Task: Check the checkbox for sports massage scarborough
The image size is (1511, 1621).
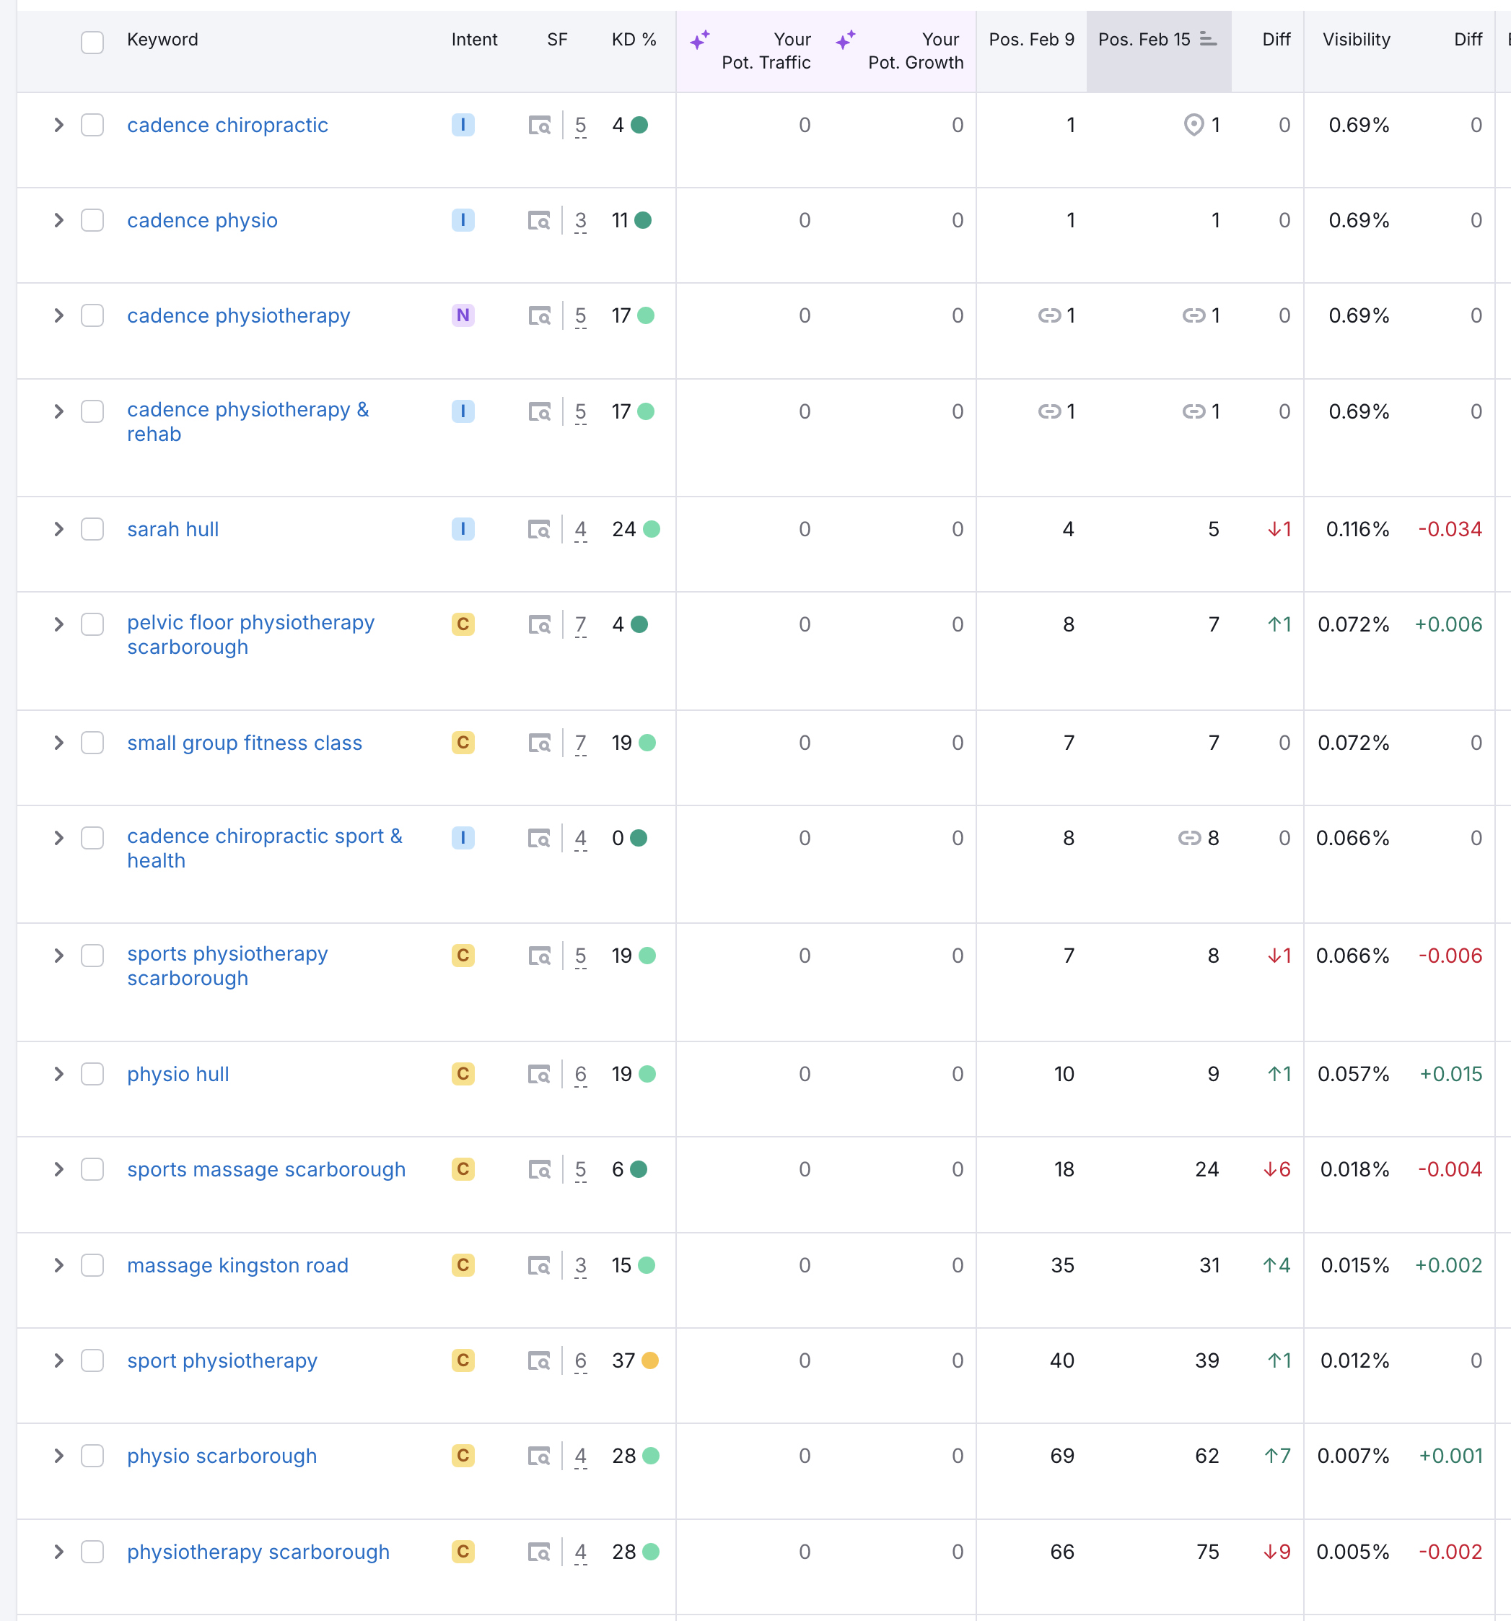Action: 92,1168
